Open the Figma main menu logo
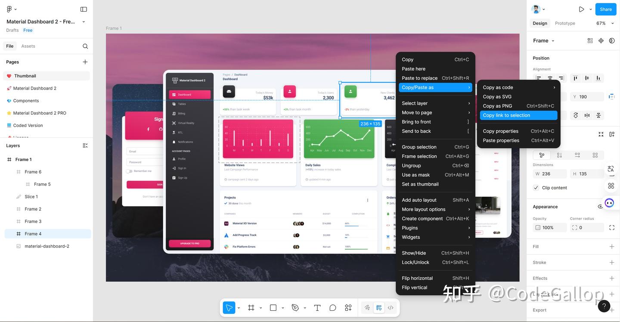620x322 pixels. click(9, 9)
